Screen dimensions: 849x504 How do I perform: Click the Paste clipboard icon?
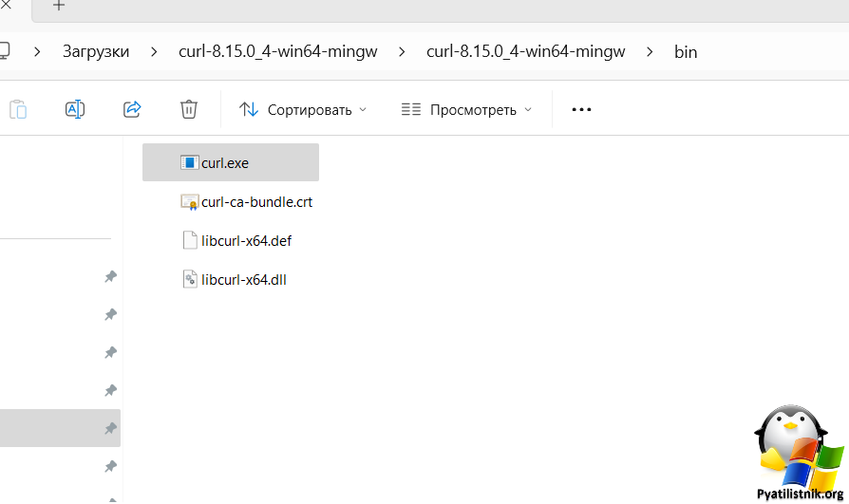point(18,109)
